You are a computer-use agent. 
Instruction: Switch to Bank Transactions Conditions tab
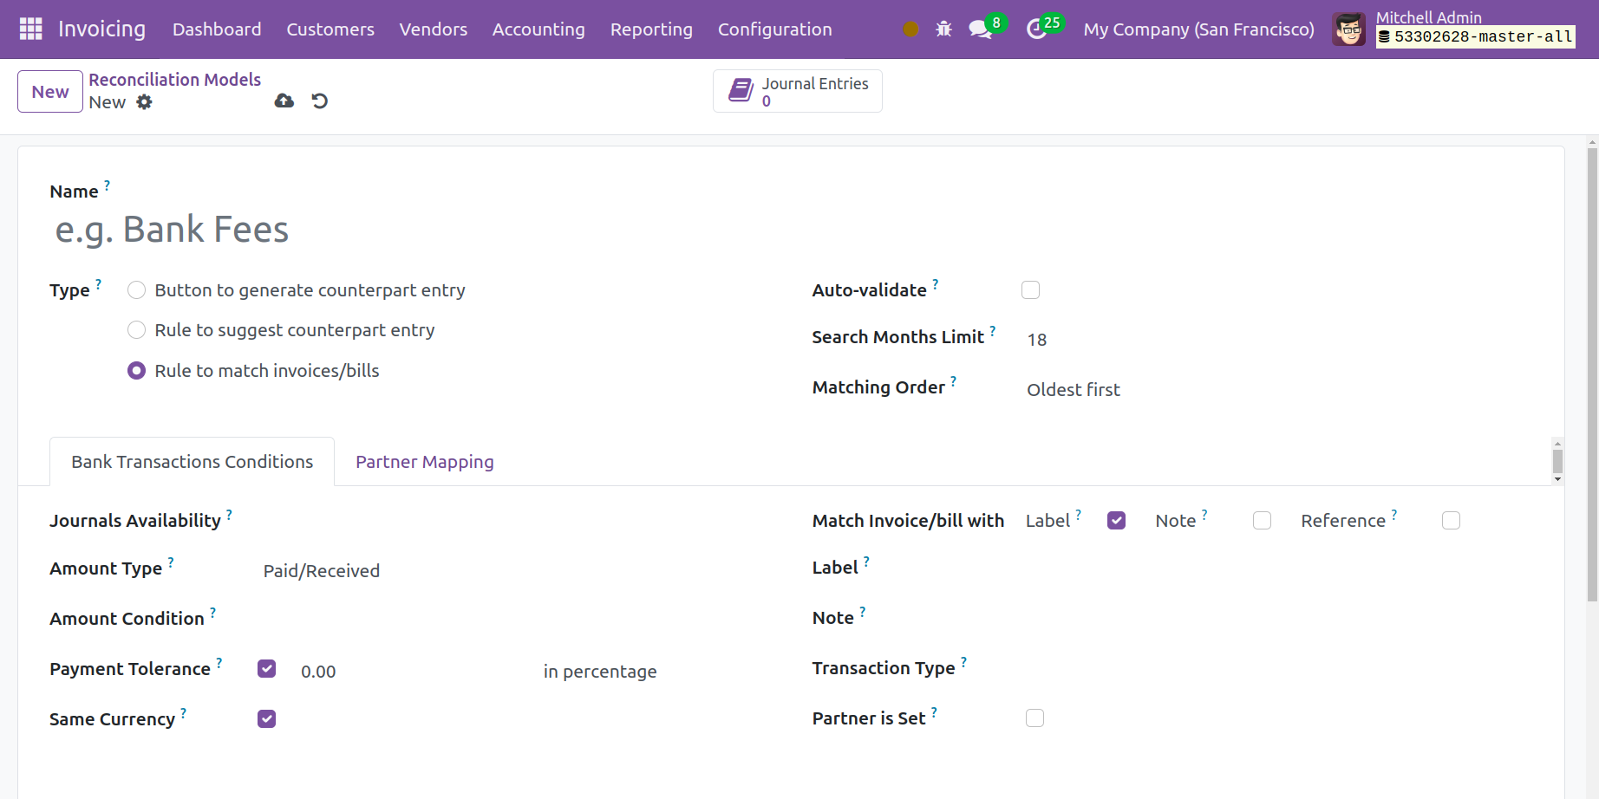192,462
